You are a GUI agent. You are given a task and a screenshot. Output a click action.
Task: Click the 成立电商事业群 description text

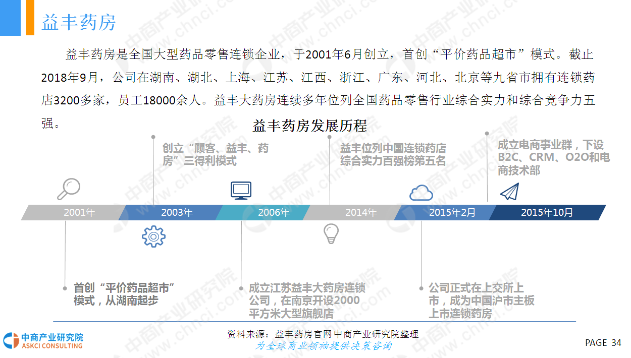pos(553,158)
